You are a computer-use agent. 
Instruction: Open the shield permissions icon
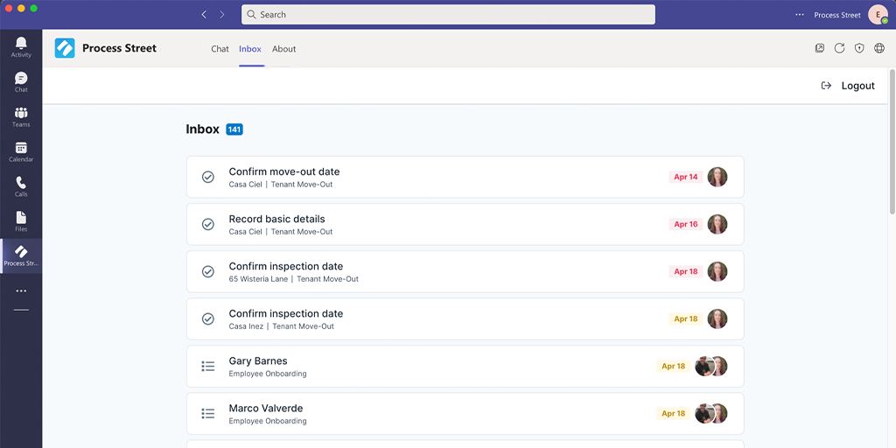point(859,49)
